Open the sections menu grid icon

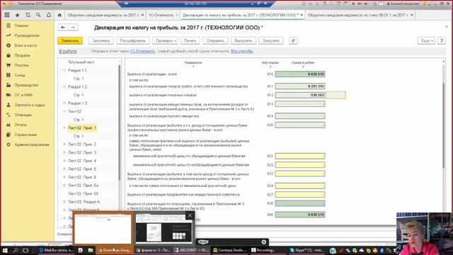pos(7,15)
